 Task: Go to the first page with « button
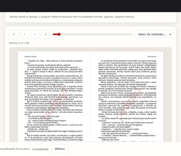(14, 34)
